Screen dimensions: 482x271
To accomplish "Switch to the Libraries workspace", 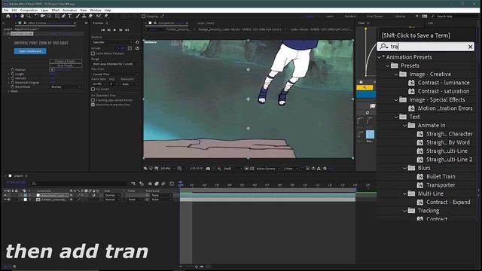I will point(400,17).
